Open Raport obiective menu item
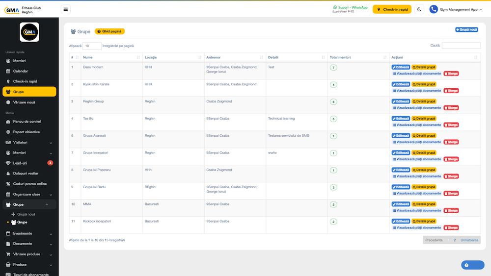The height and width of the screenshot is (276, 491). [x=29, y=132]
